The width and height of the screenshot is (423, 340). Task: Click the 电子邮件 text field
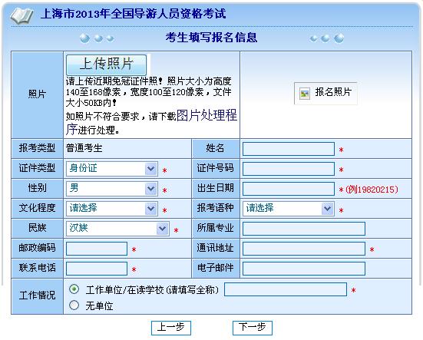(304, 269)
